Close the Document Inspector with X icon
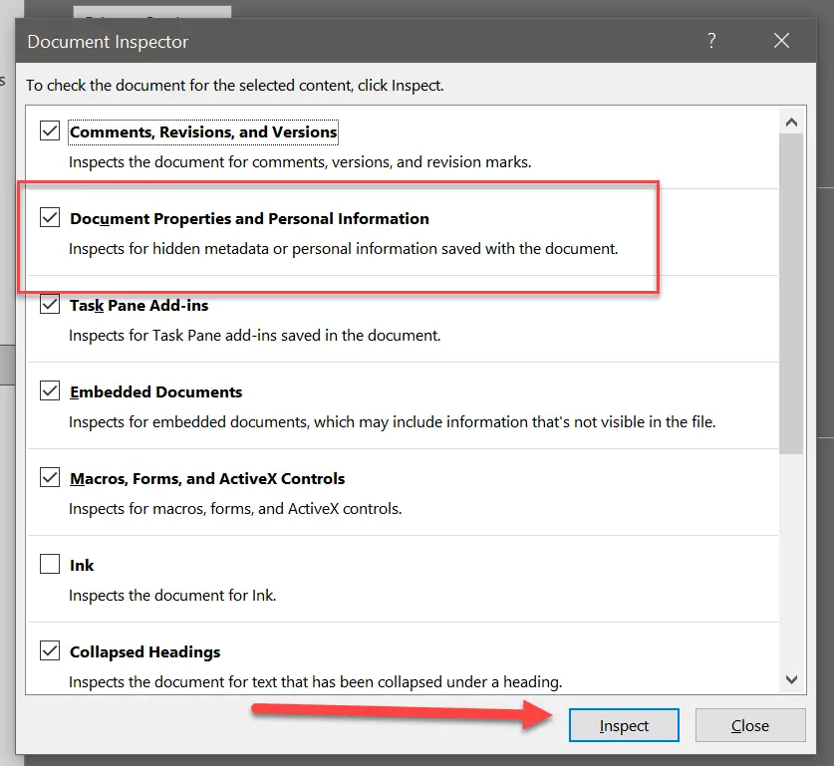The height and width of the screenshot is (766, 834). (x=781, y=41)
